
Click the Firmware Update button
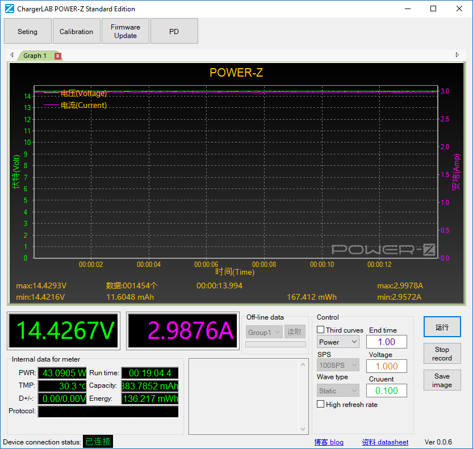(125, 31)
